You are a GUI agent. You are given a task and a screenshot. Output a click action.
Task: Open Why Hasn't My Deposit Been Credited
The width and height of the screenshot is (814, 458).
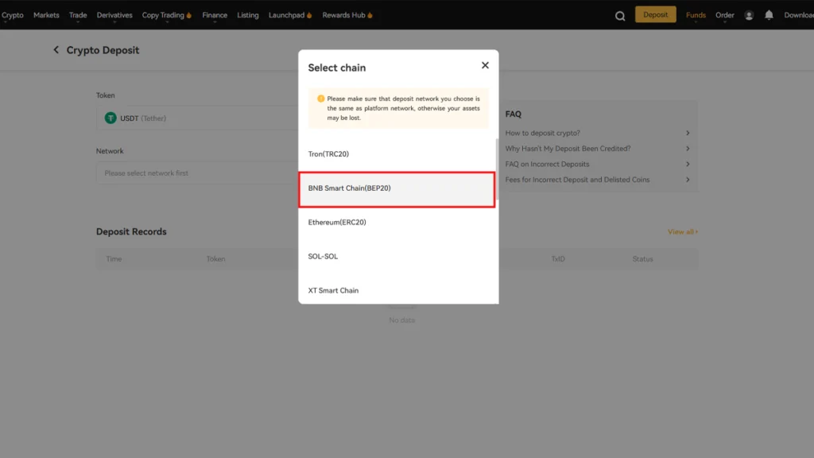point(568,149)
